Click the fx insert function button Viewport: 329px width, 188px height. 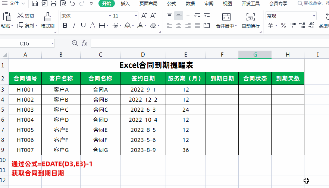[x=84, y=43]
